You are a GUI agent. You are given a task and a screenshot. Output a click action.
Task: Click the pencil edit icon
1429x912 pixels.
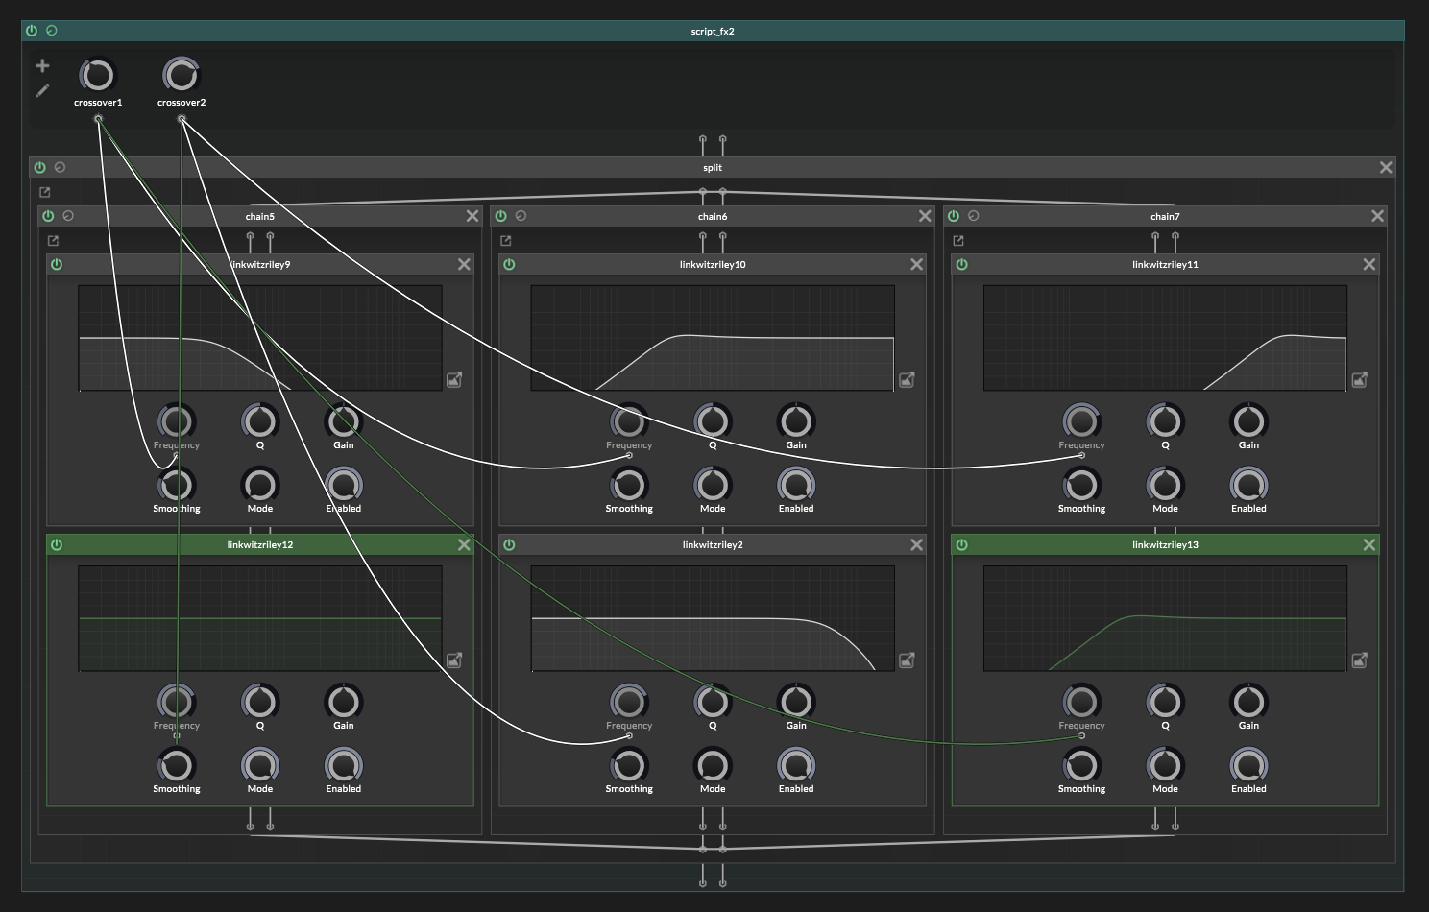[x=42, y=91]
